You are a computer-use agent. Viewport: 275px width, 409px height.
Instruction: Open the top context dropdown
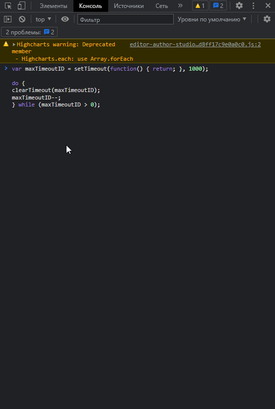tap(43, 19)
